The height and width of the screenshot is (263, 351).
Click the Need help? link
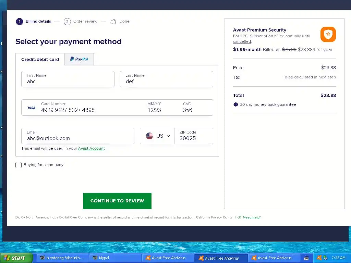point(252,217)
